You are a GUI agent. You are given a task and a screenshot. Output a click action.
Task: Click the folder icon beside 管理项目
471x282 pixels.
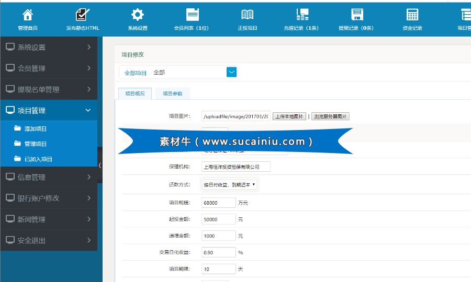(x=17, y=143)
